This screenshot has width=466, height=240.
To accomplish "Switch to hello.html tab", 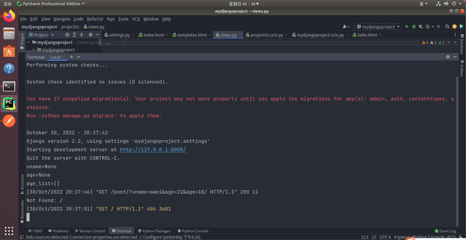I will click(367, 35).
